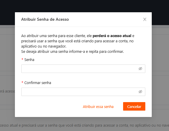Screen dimensions: 169x131
Task: Click the dark header area above the dialog
Action: (84, 6)
